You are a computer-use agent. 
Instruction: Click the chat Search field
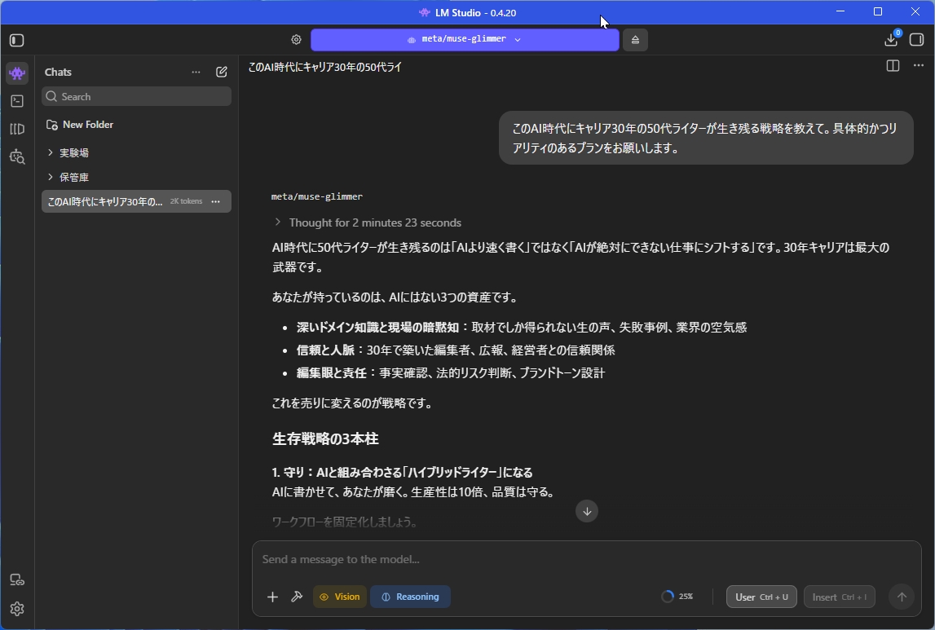[x=137, y=96]
